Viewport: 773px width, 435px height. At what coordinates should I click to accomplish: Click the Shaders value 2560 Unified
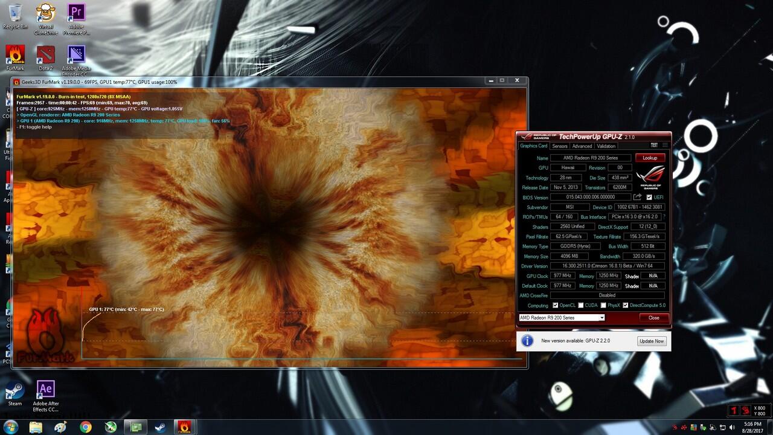(x=572, y=227)
